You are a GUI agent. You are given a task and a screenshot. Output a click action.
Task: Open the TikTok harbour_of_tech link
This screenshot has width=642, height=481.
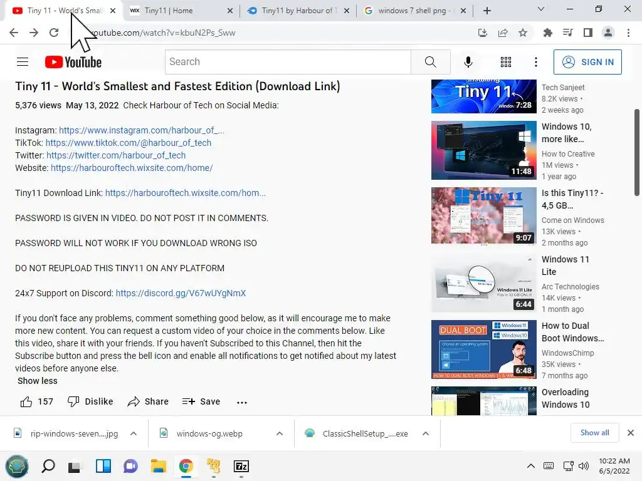coord(128,143)
